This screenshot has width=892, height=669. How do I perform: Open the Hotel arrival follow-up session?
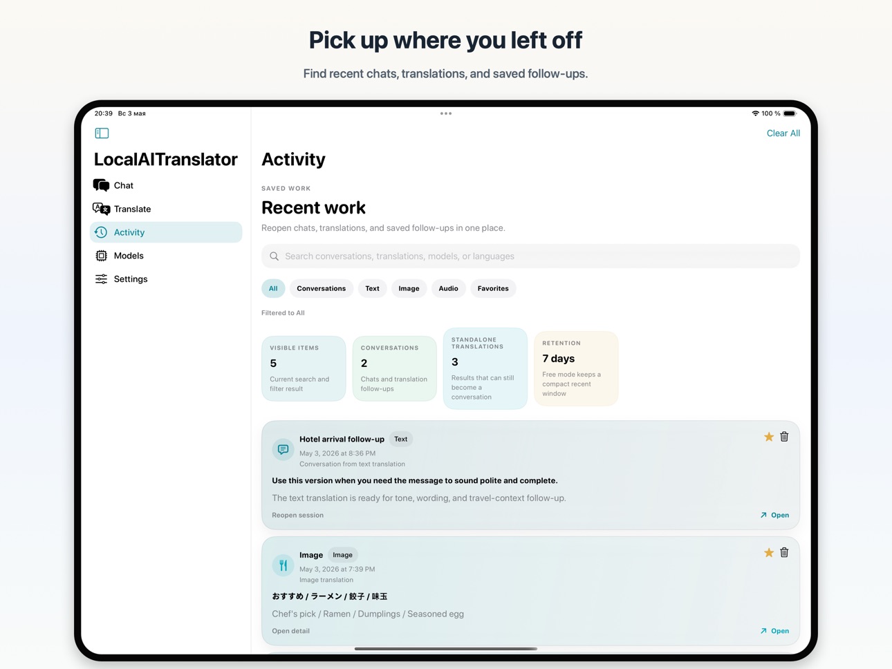click(774, 515)
